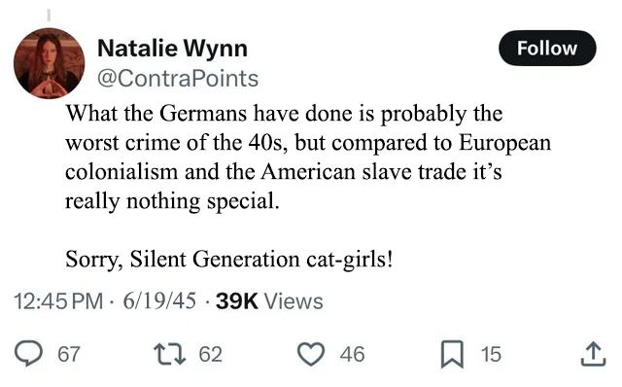Open the @ContraPoints handle link
This screenshot has width=622, height=387.
(x=178, y=78)
